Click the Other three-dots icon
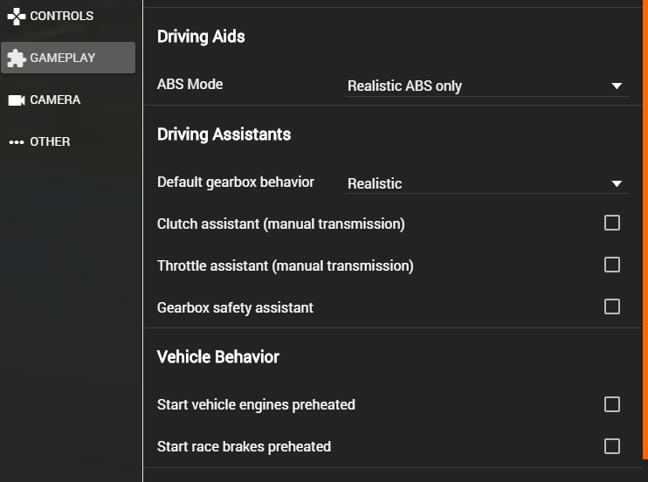 pos(16,141)
